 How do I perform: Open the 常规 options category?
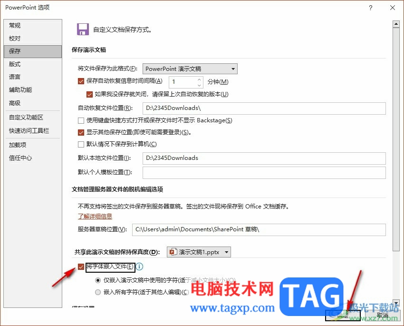click(x=33, y=26)
